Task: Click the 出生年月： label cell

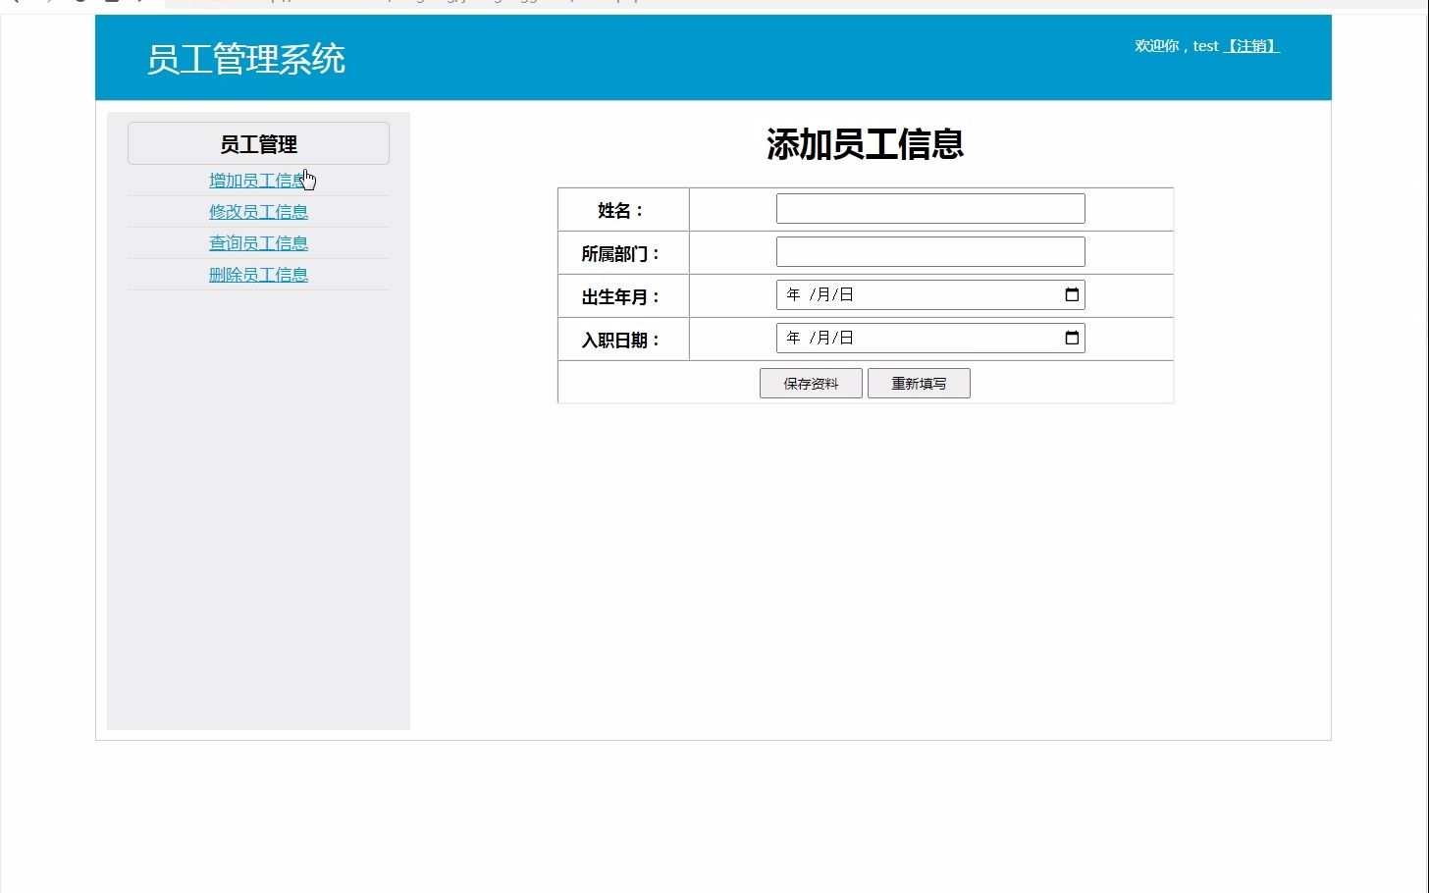Action: [x=623, y=295]
